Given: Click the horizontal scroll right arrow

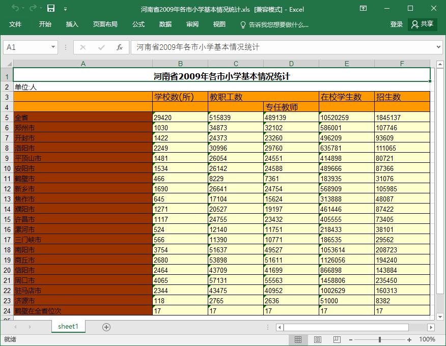Looking at the screenshot, I should click(431, 327).
